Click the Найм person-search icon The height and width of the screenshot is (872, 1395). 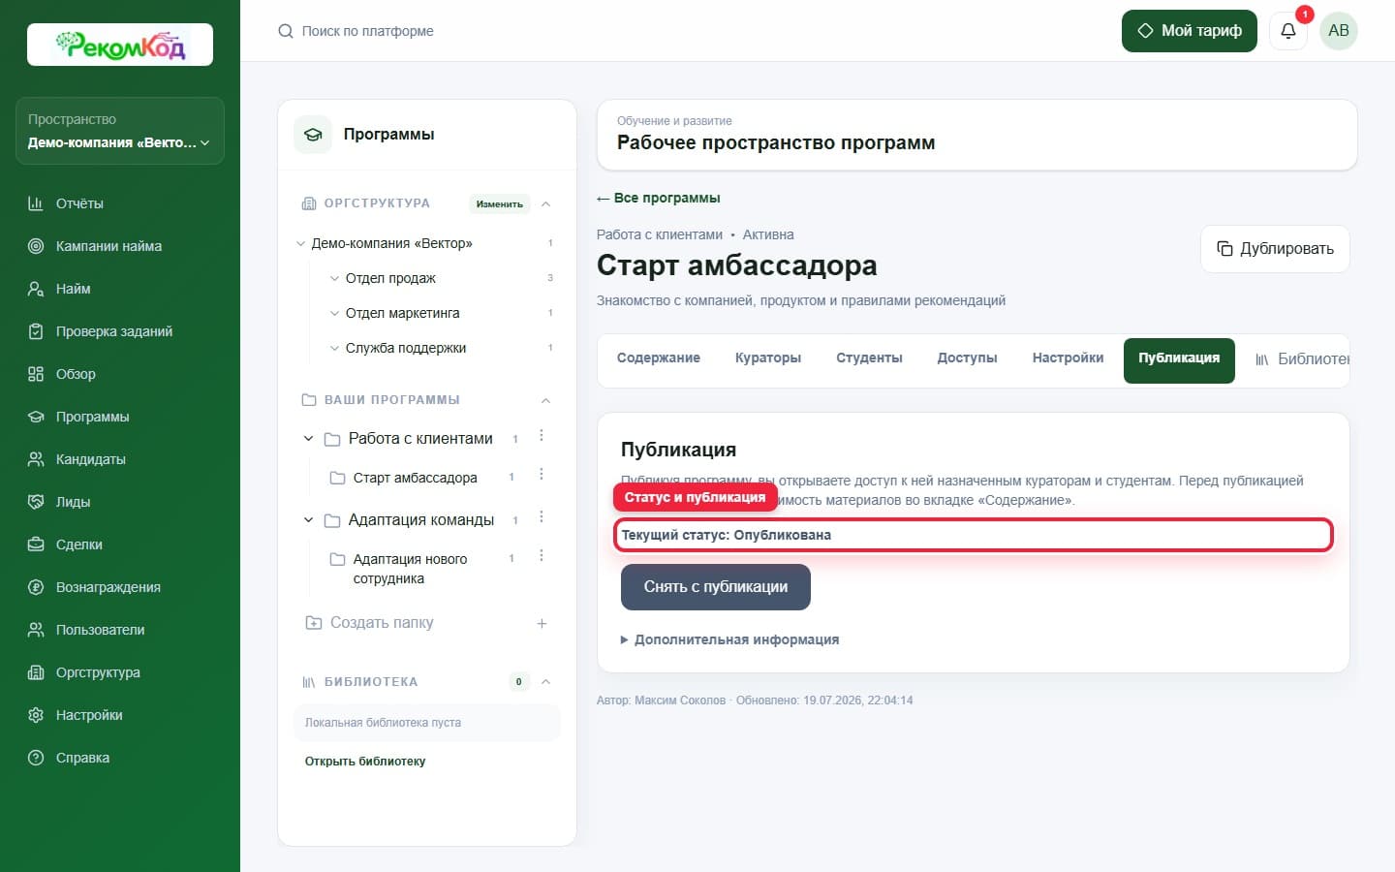click(x=36, y=289)
